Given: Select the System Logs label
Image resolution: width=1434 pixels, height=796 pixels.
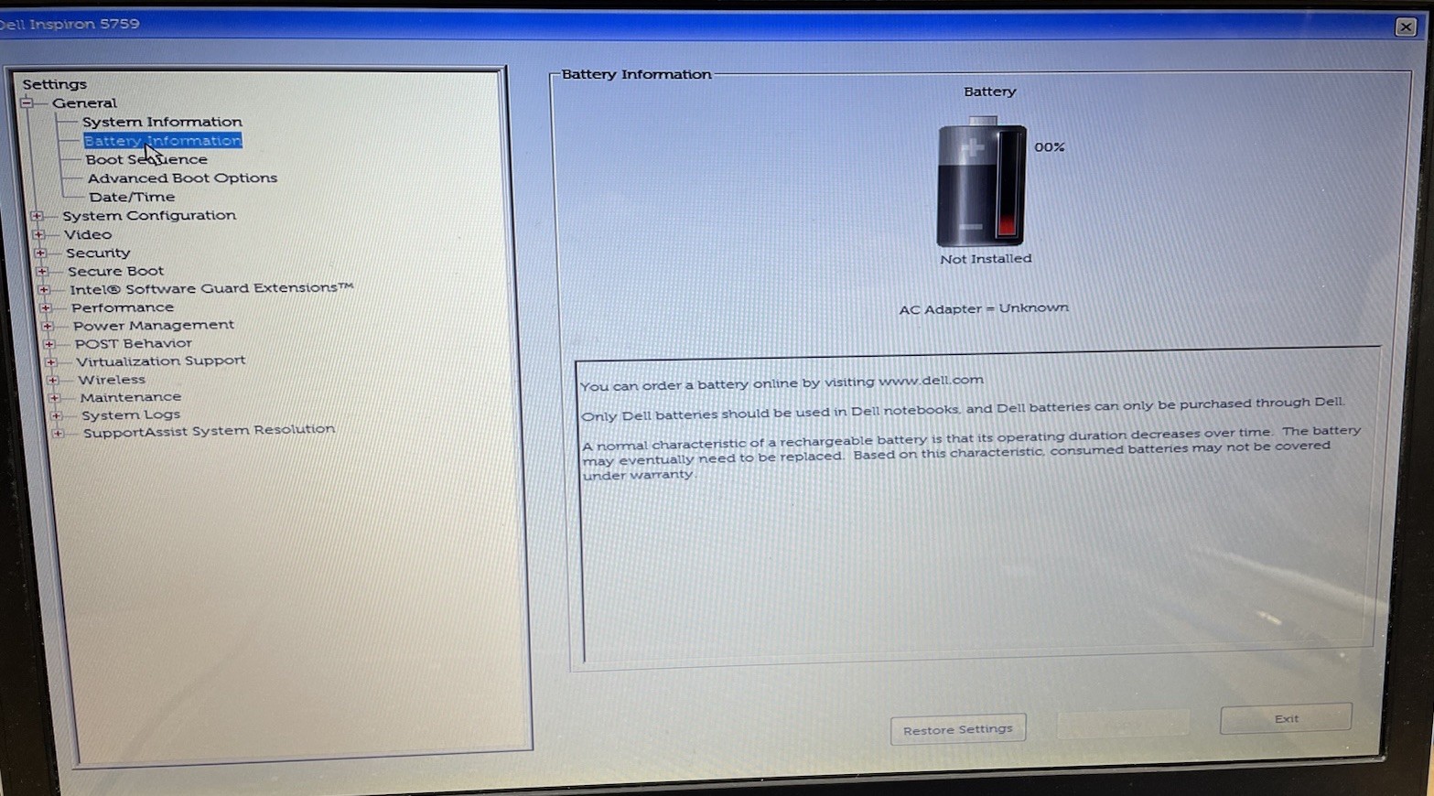Looking at the screenshot, I should coord(131,414).
